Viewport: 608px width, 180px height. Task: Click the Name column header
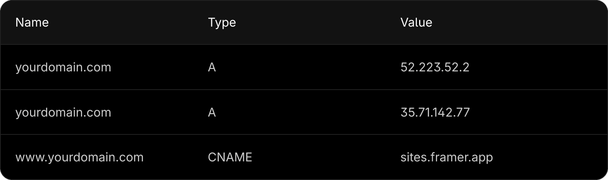32,22
